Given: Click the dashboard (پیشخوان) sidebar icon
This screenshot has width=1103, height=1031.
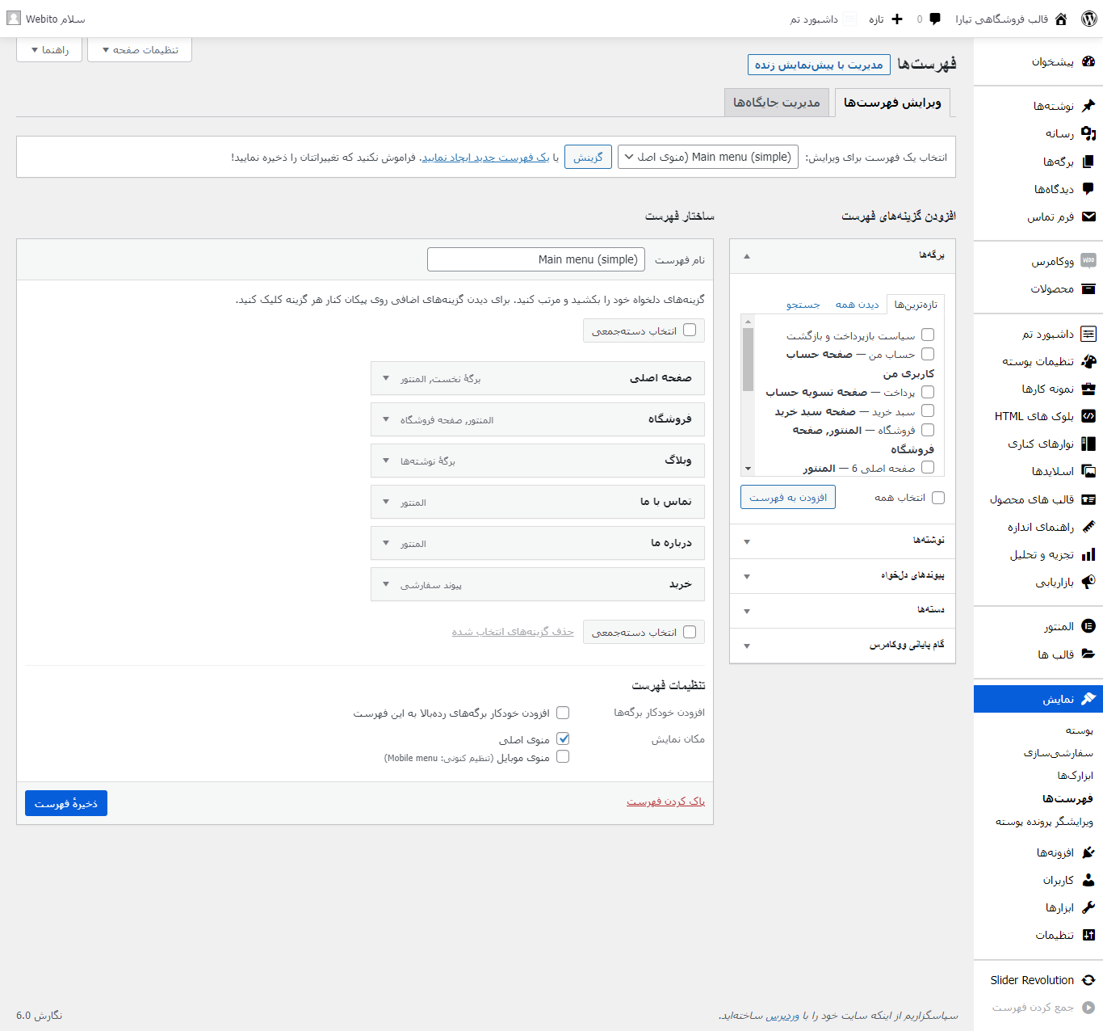Looking at the screenshot, I should 1088,61.
